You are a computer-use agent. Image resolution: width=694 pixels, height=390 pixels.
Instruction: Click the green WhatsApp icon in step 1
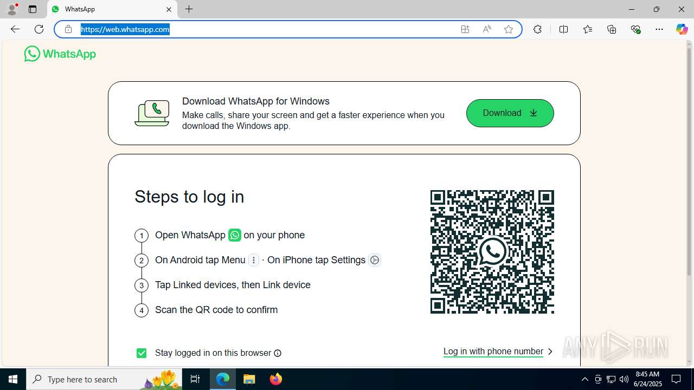pos(235,235)
